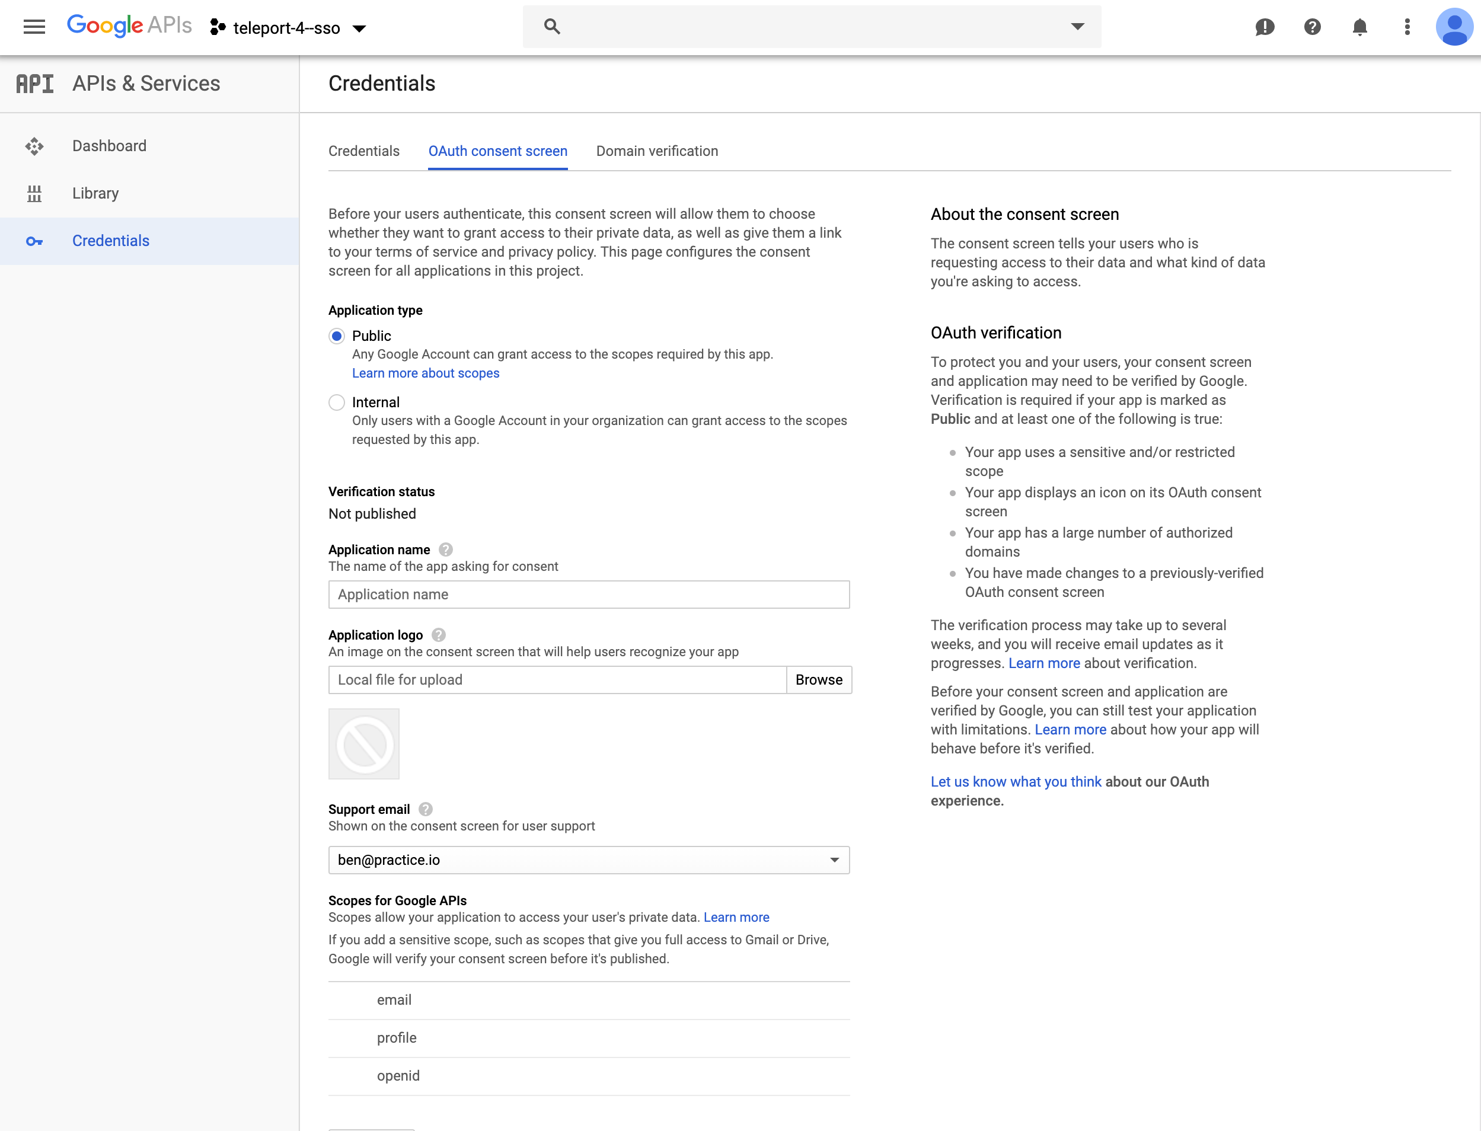Select the Internal application type radio button
Viewport: 1481px width, 1131px height.
336,401
